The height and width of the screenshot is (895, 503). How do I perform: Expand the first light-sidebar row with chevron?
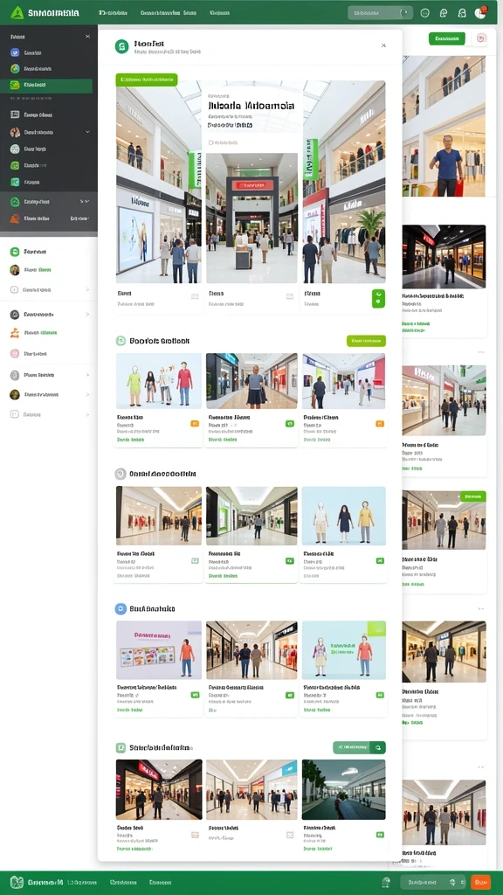(49, 290)
